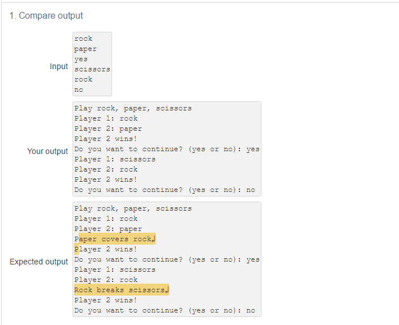Click highlighted "Paper covers rock" line

115,239
